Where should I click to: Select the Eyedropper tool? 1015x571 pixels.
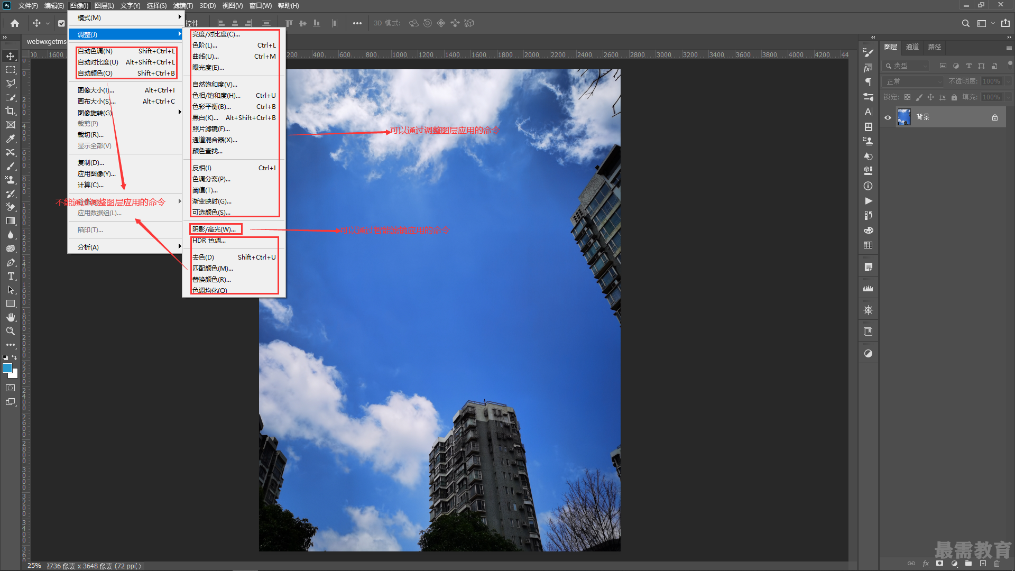[x=11, y=139]
